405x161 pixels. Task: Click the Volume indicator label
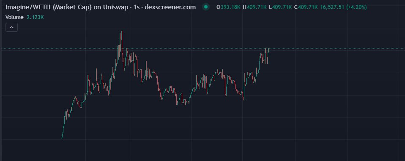tap(14, 17)
